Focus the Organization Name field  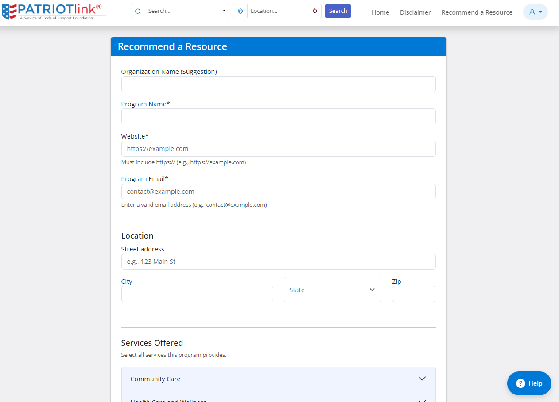coord(278,84)
